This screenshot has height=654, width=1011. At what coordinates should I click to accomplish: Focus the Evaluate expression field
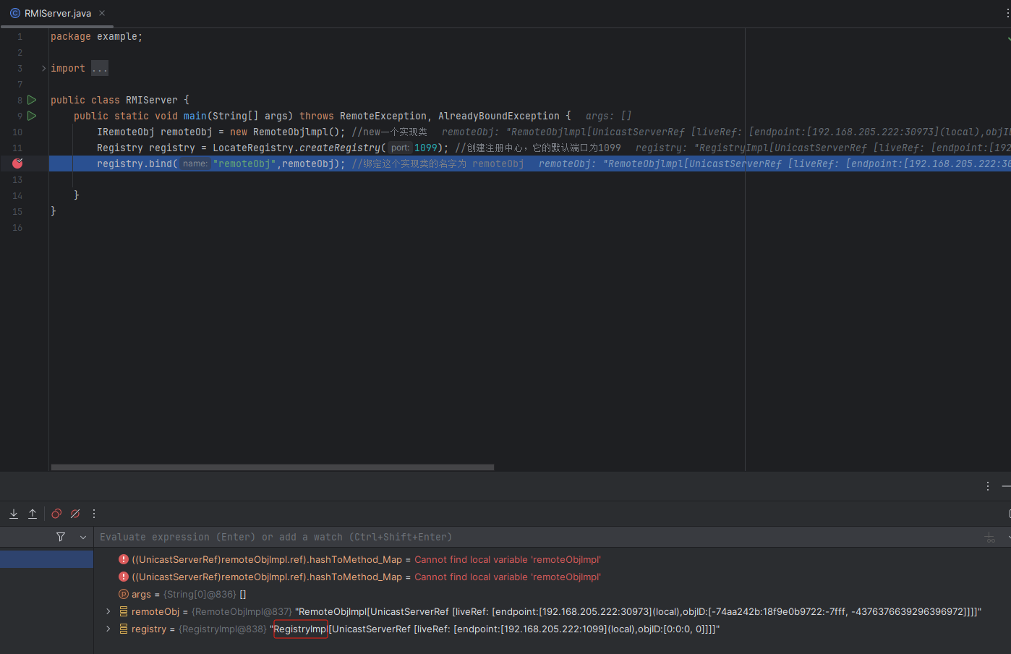point(535,537)
